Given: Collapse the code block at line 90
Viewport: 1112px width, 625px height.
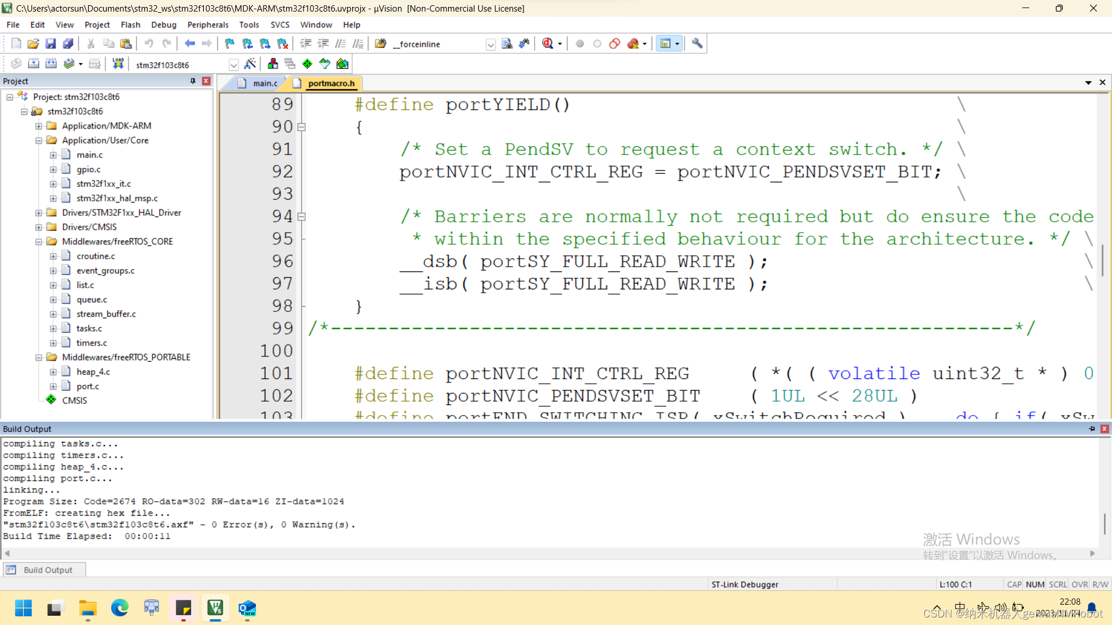Looking at the screenshot, I should coord(302,126).
